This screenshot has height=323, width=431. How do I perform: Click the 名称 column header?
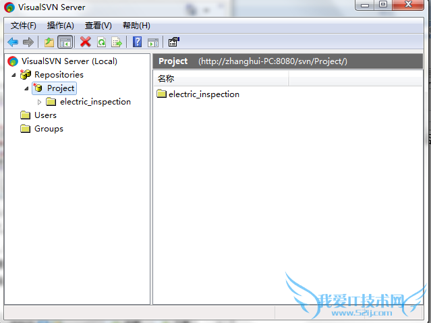221,79
